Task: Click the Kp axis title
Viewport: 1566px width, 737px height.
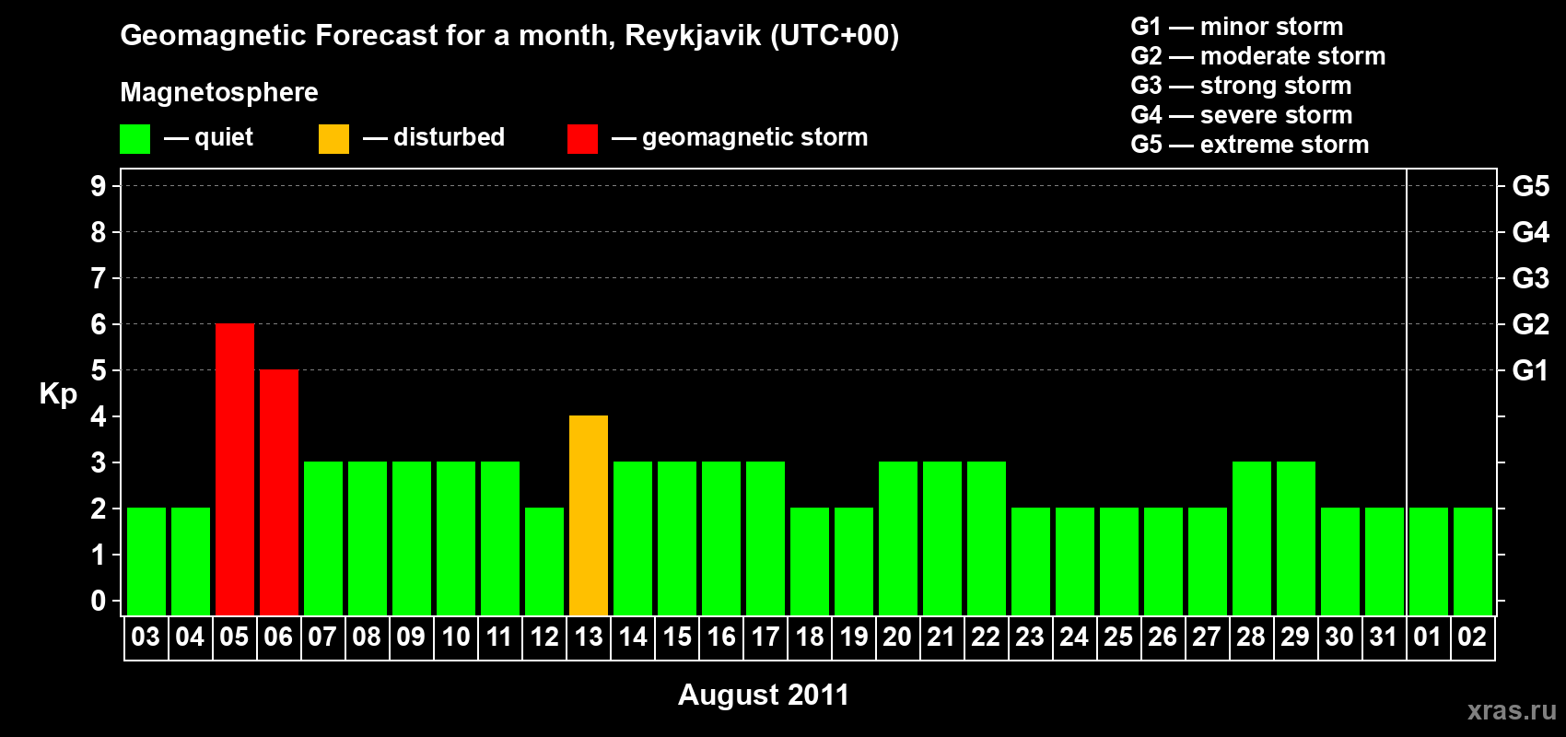Action: pos(58,394)
